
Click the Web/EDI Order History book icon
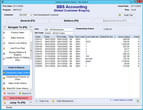pyautogui.click(x=4, y=88)
